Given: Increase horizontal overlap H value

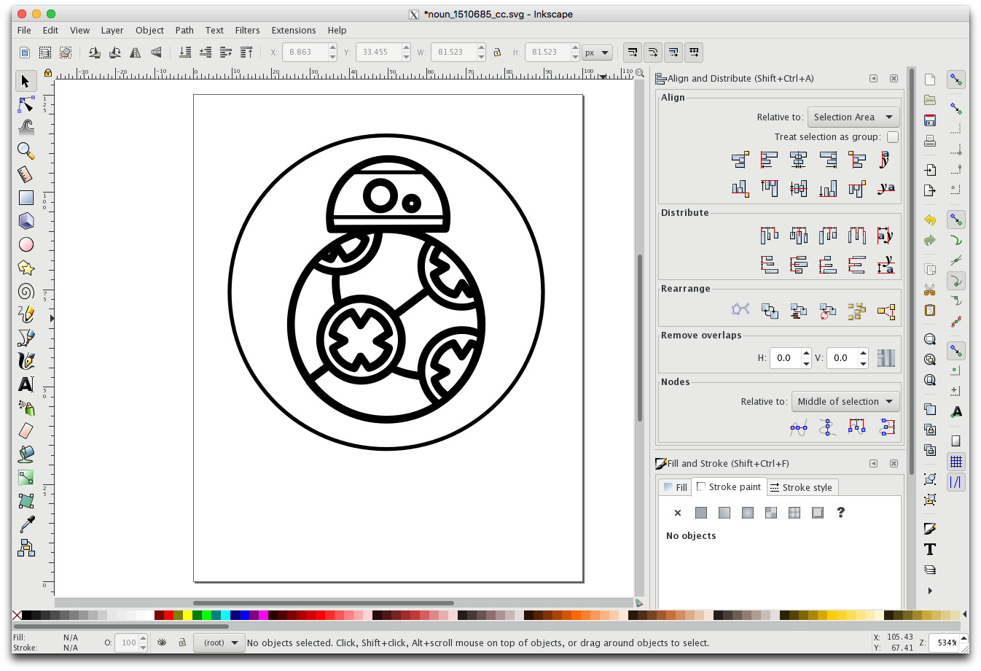Looking at the screenshot, I should tap(806, 353).
